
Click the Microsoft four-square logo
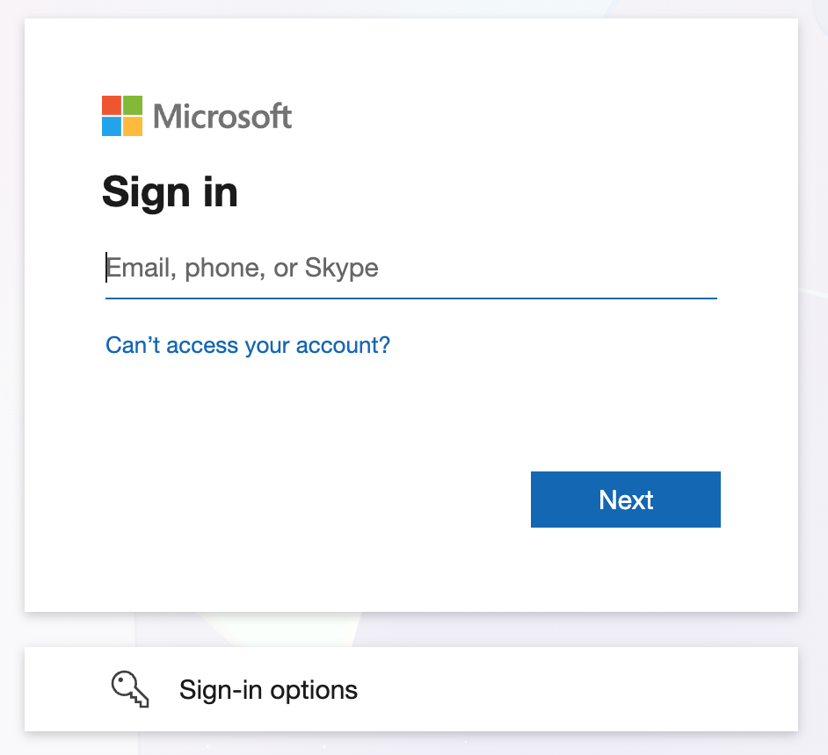point(122,116)
